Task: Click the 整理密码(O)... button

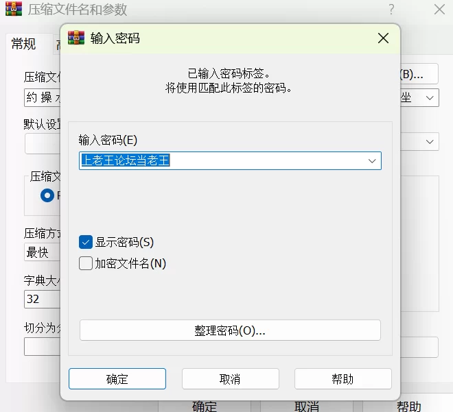Action: pos(230,330)
